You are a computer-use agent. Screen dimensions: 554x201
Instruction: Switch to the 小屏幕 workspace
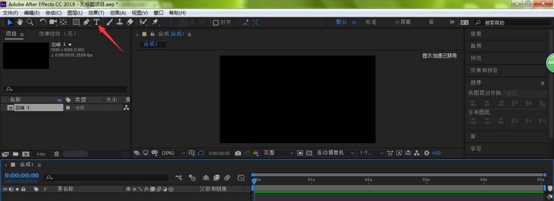click(x=403, y=22)
